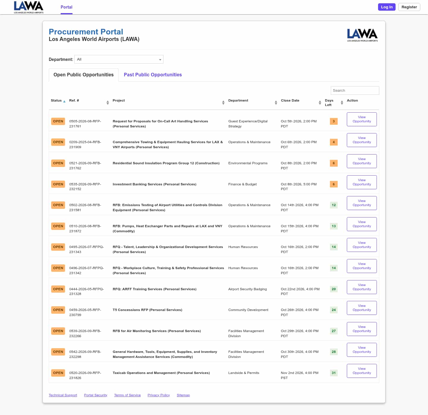
Task: Click the days-left badge showing 31
Action: 334,373
